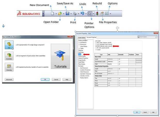Click Cancel in New SolidWorks Document dialog
The height and width of the screenshot is (117, 160).
(x=56, y=79)
